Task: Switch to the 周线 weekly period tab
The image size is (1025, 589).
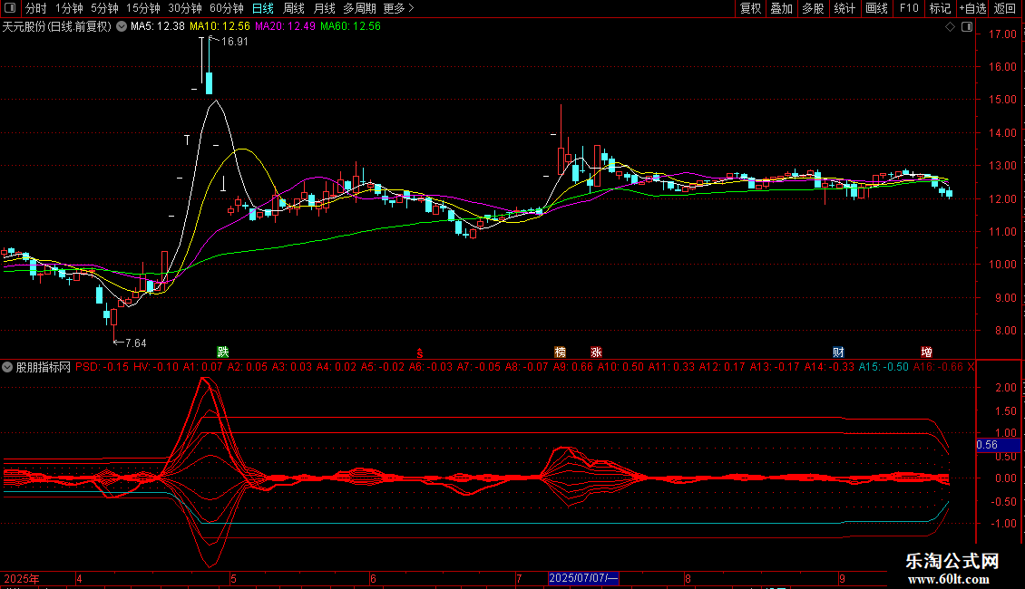Action: pyautogui.click(x=294, y=9)
